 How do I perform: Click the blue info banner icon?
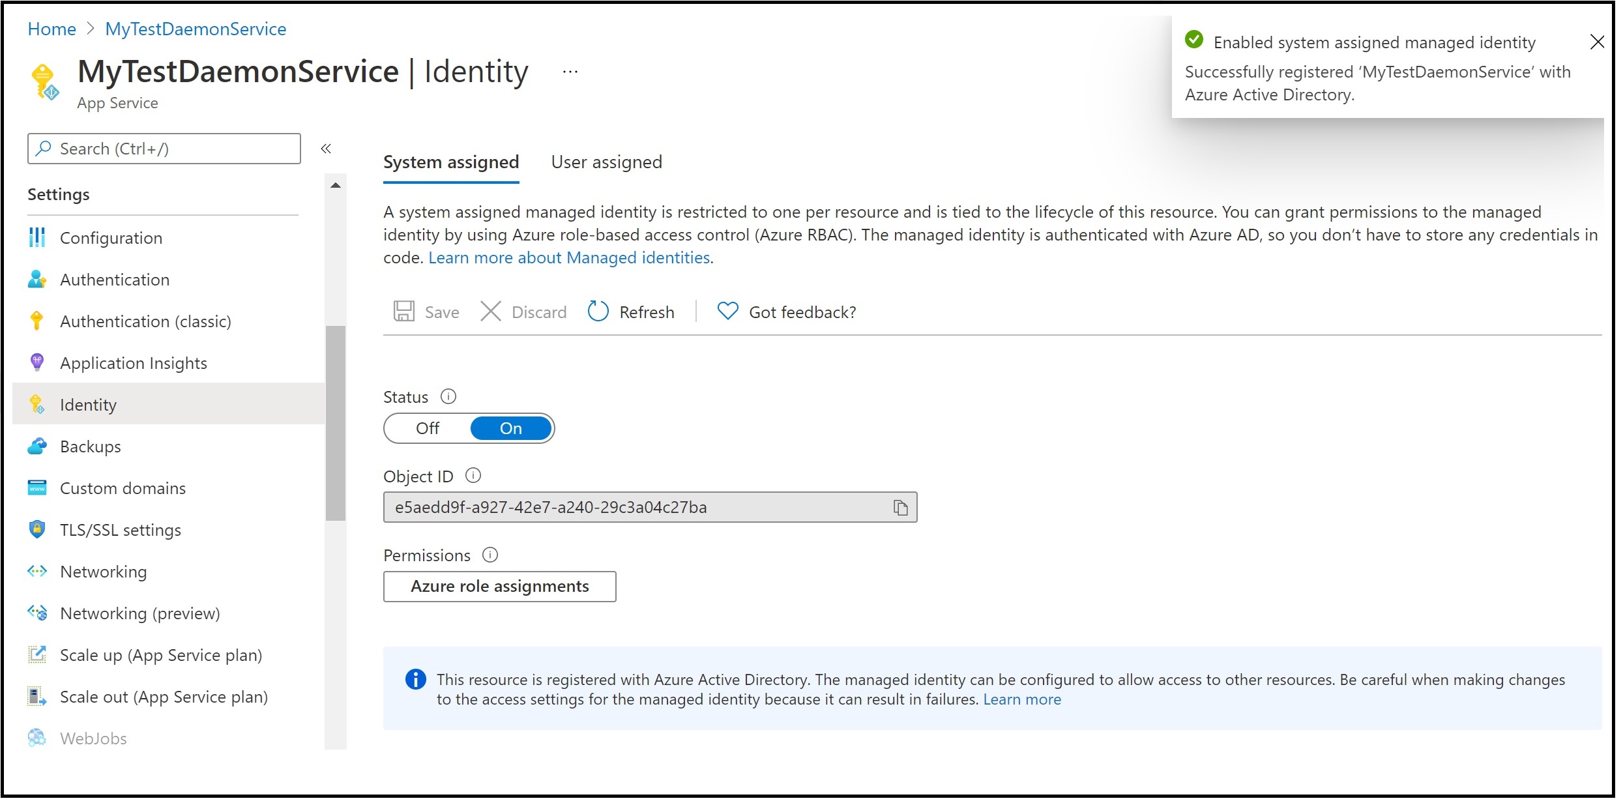point(416,680)
